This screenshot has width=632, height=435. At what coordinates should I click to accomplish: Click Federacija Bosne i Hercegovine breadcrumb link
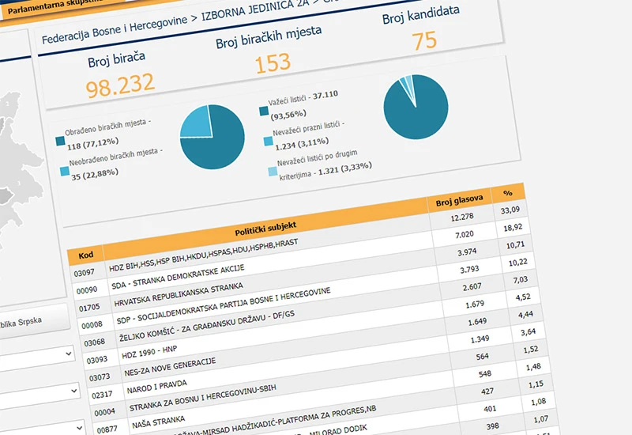point(115,29)
